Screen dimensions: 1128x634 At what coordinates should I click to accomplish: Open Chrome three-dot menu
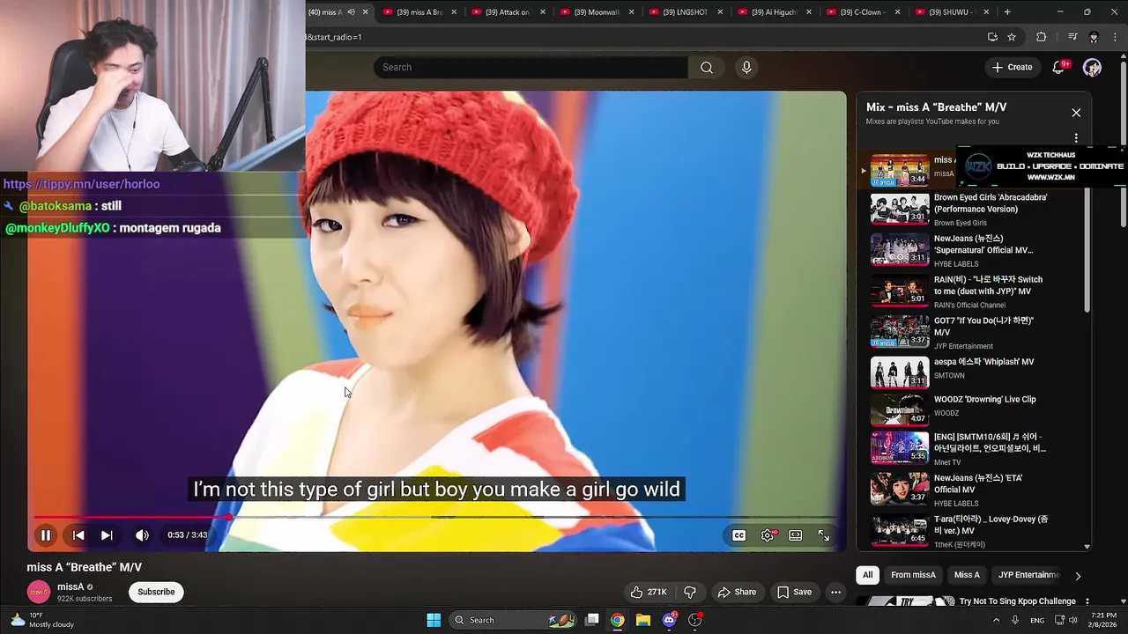click(1116, 37)
